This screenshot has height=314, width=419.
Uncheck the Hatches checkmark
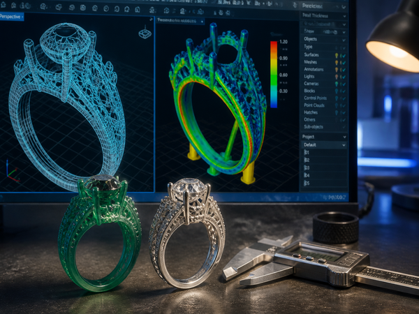[344, 113]
